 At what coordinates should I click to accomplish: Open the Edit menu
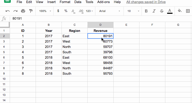coord(29,2)
